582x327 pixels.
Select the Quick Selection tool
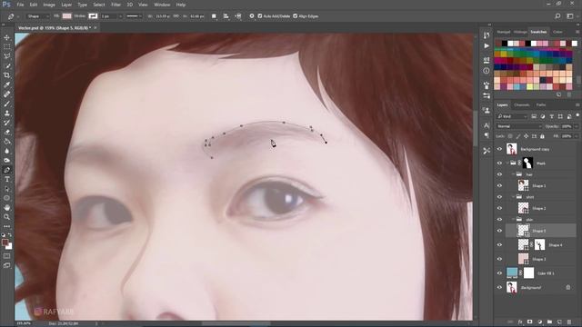(x=6, y=66)
